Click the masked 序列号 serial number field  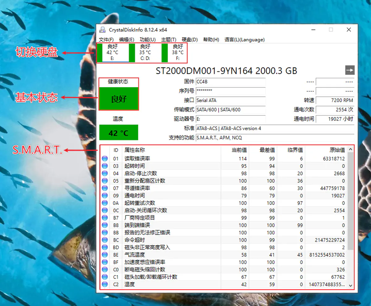231,91
